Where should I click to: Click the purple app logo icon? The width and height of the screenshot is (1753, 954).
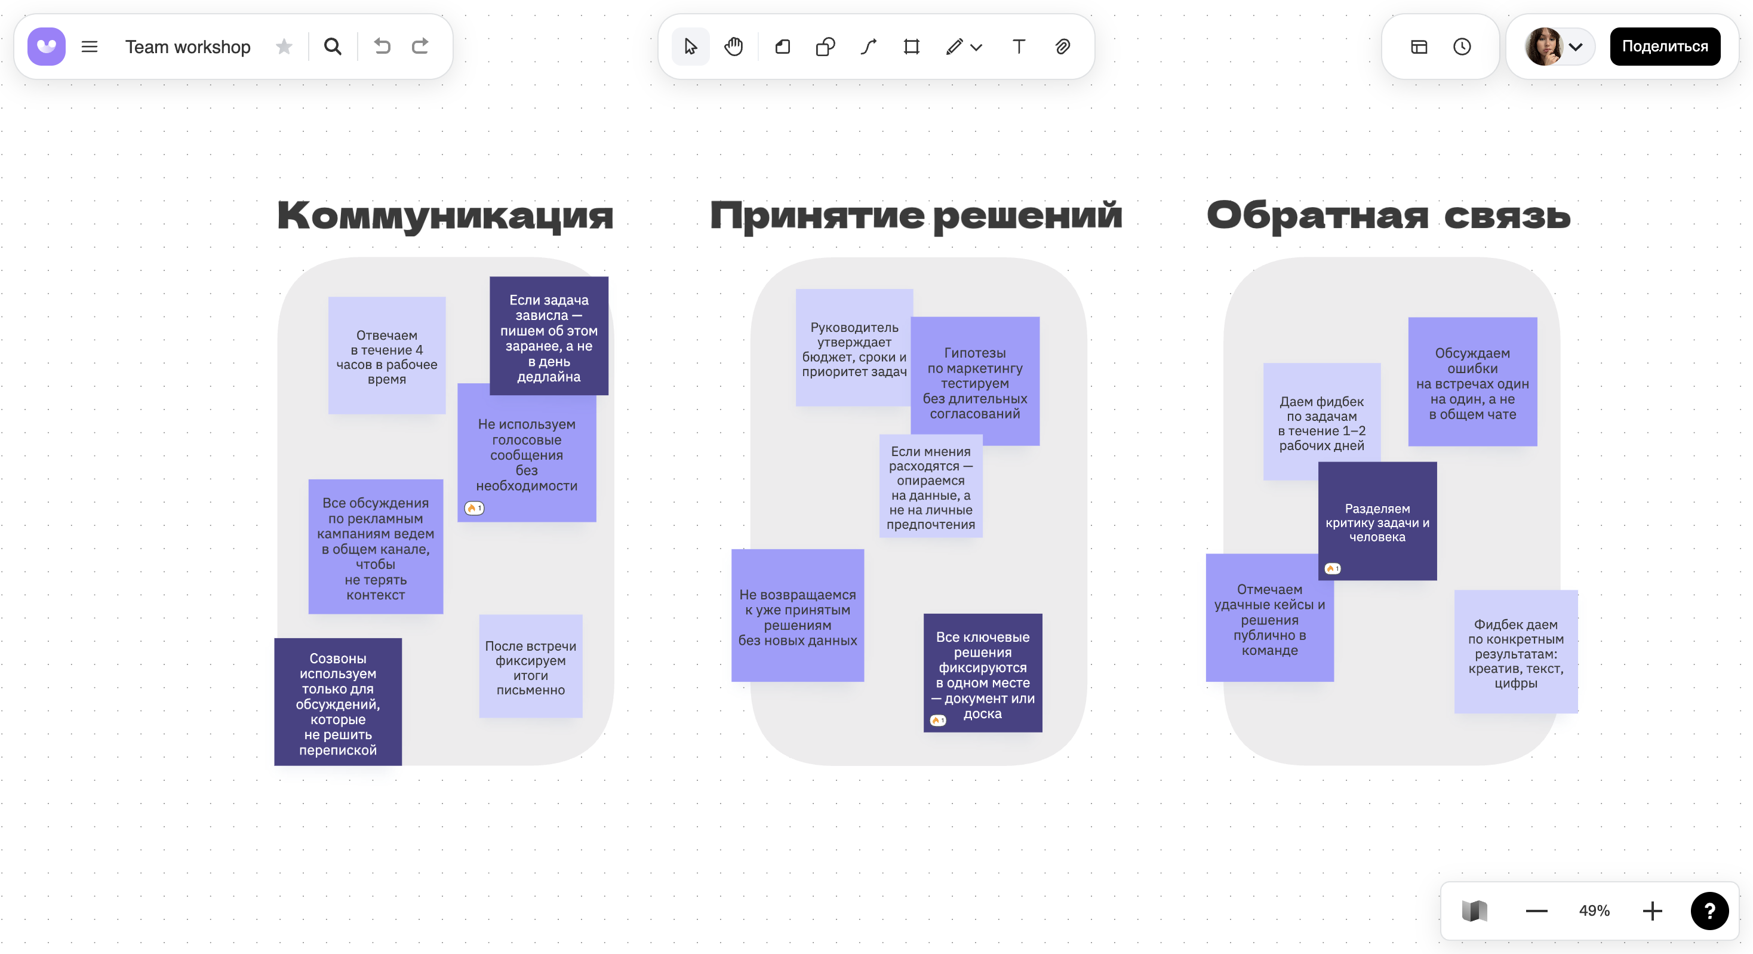click(47, 47)
